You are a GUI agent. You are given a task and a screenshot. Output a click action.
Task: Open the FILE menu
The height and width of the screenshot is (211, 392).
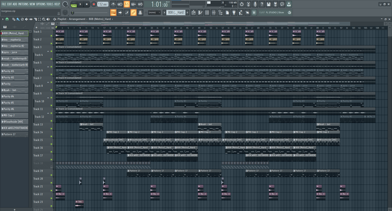[x=4, y=4]
